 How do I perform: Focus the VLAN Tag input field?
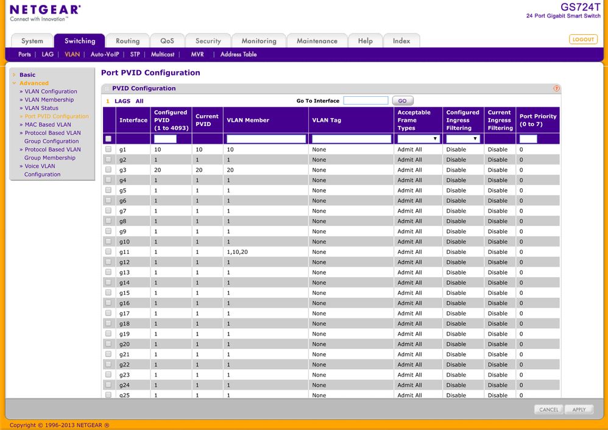(352, 139)
